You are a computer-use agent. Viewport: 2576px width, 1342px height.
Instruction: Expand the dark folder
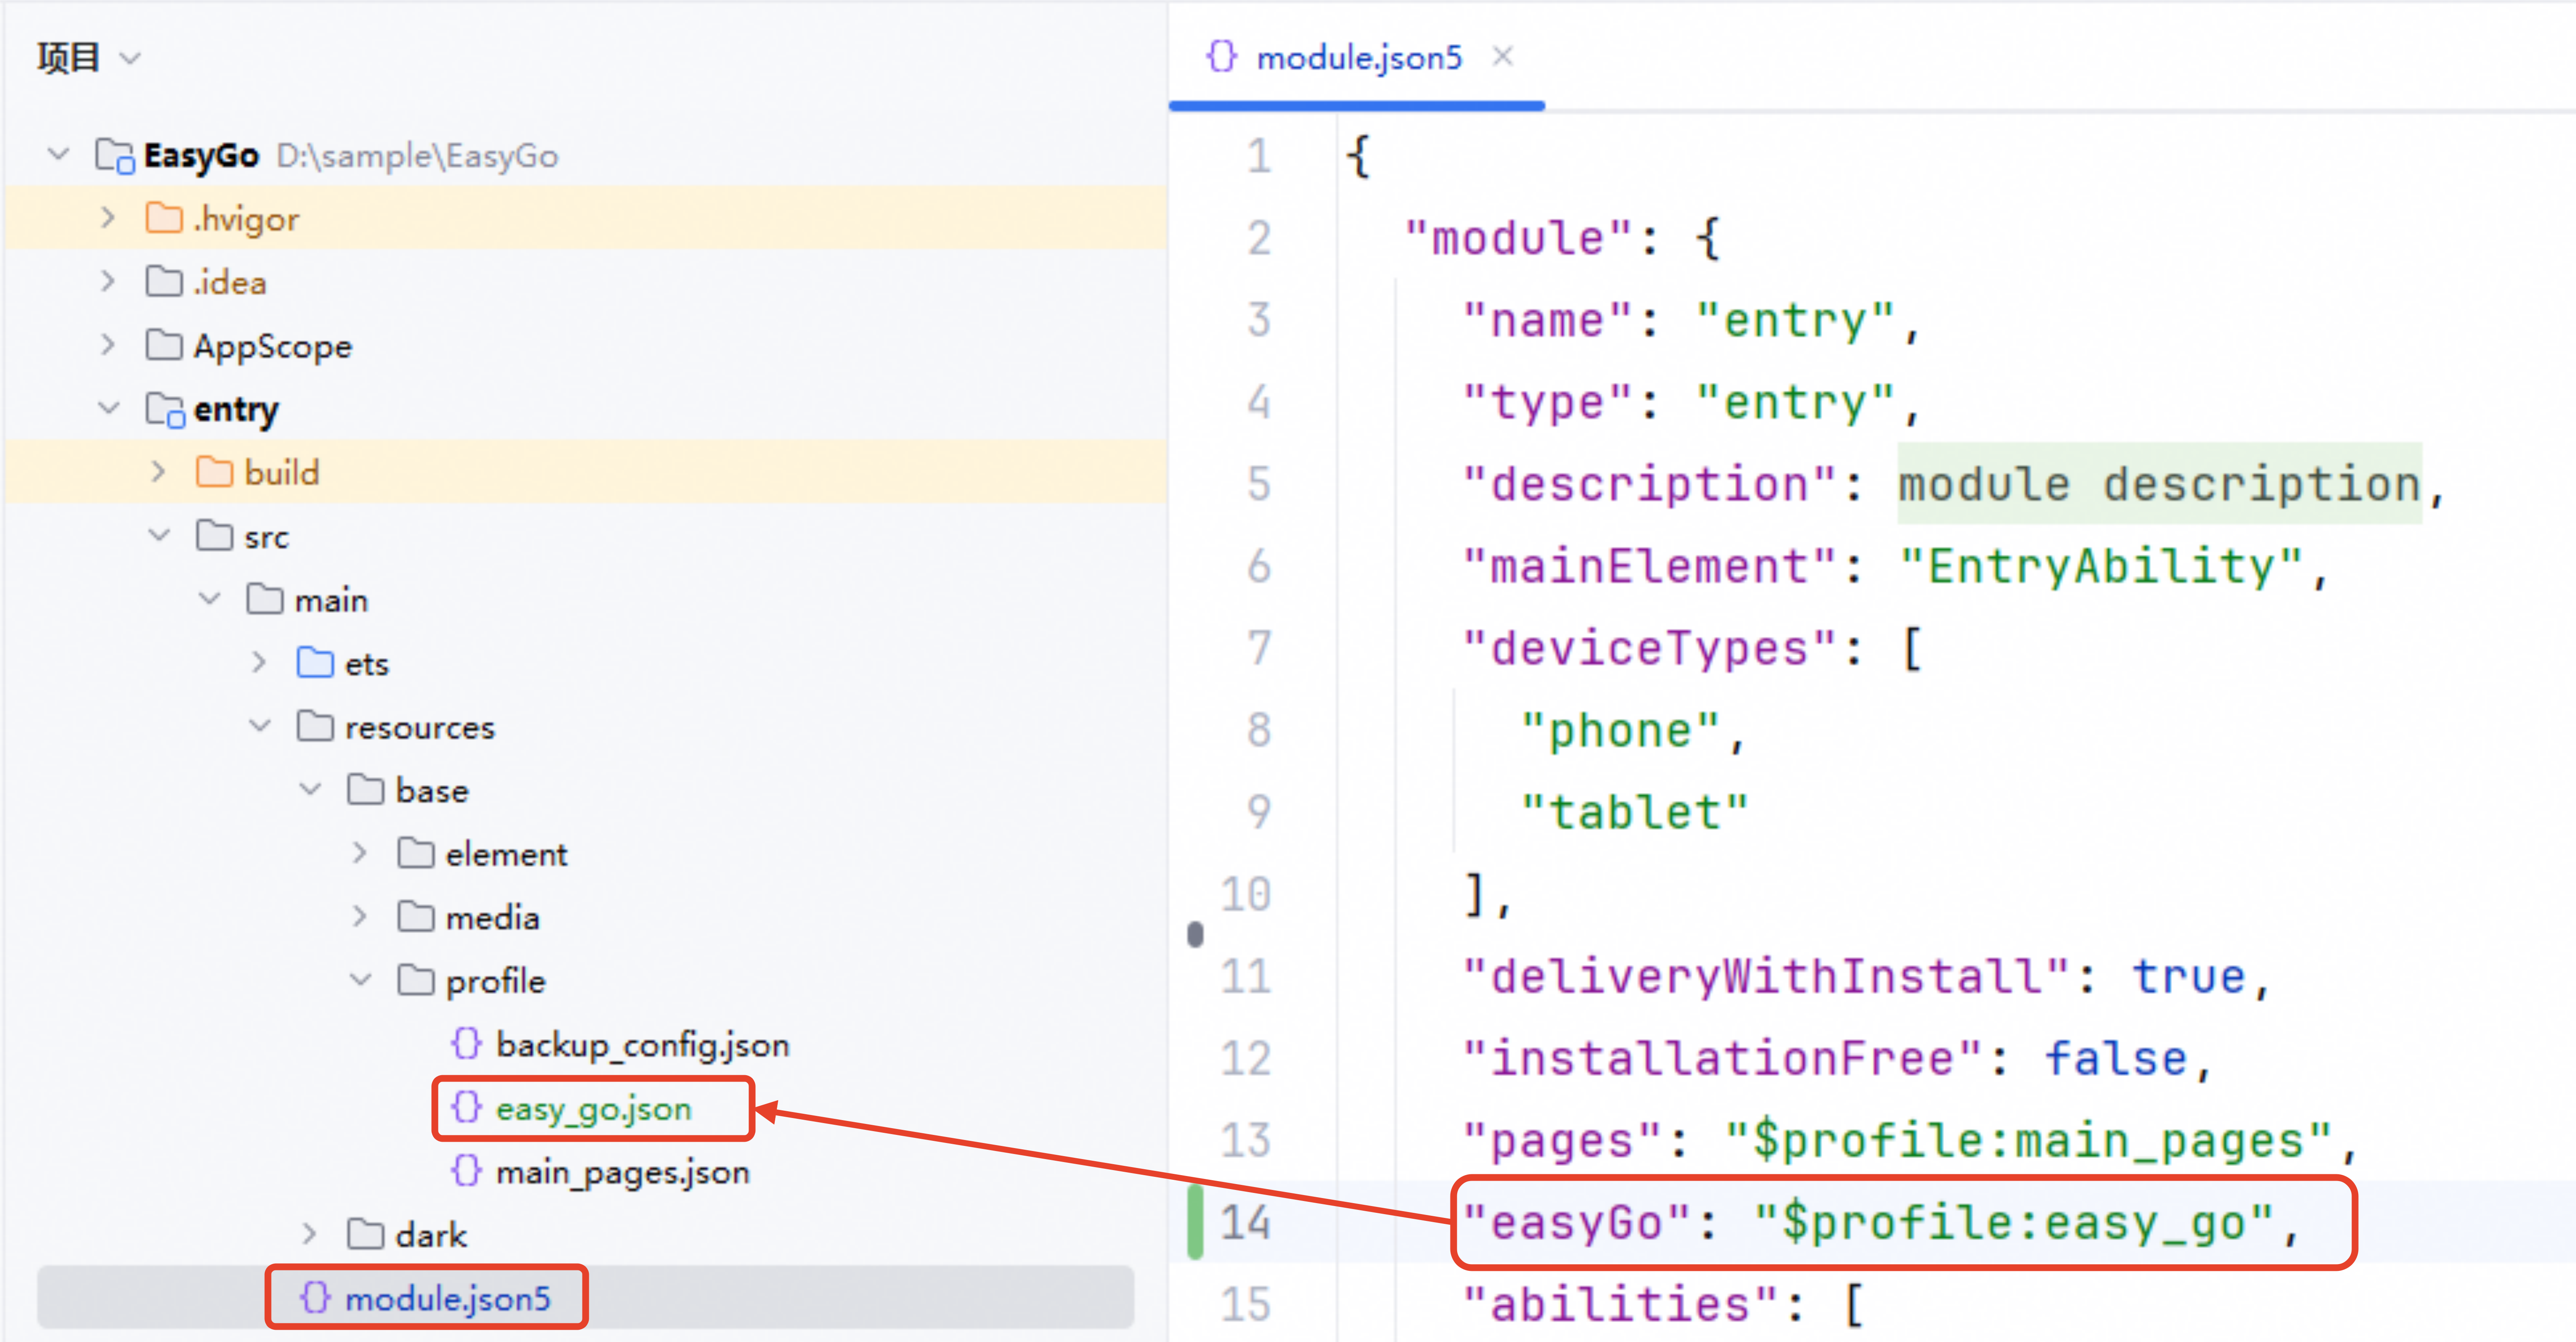click(x=310, y=1234)
